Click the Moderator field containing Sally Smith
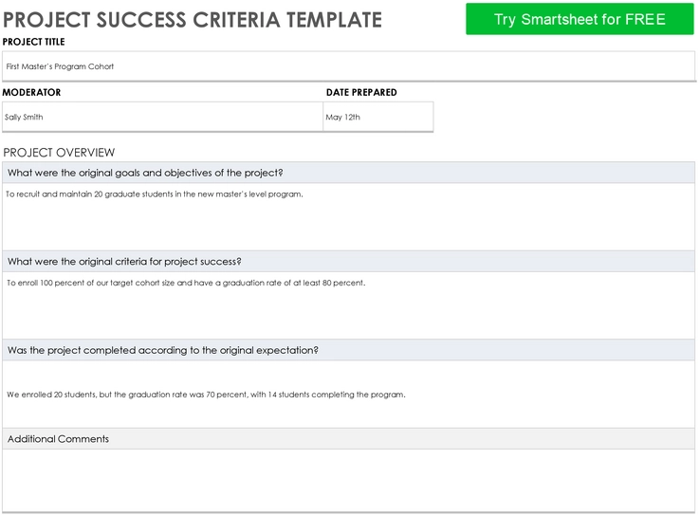Image resolution: width=700 pixels, height=515 pixels. coord(162,117)
